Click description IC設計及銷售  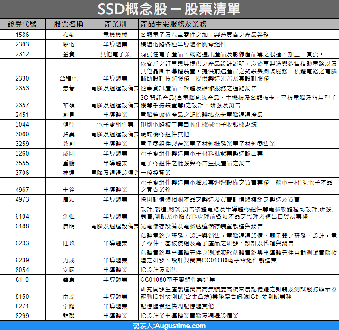click(159, 270)
